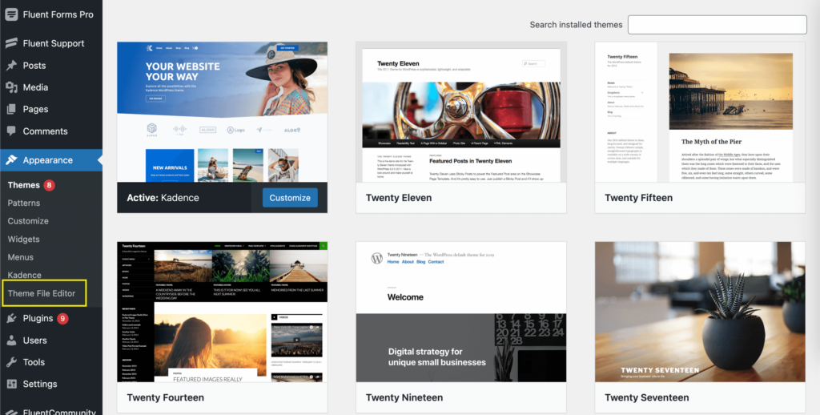Viewport: 820px width, 415px height.
Task: Select the Kadence theme screenshot
Action: click(x=223, y=112)
